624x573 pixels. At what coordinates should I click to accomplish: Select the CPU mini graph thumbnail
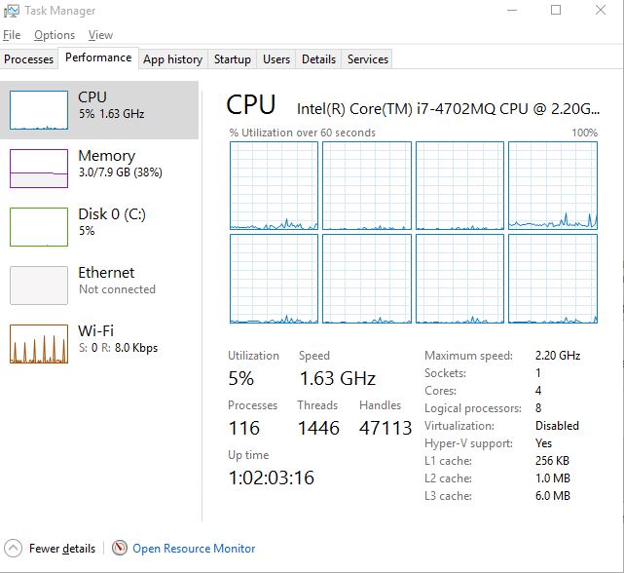pyautogui.click(x=39, y=110)
